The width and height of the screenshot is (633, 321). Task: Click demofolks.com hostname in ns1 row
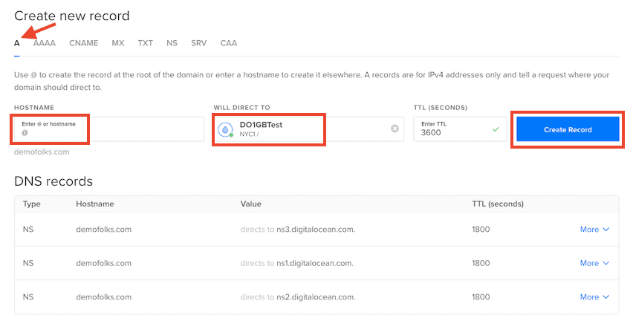click(x=104, y=263)
